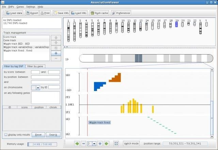Click the track edit icon below the arrows

[x=56, y=48]
